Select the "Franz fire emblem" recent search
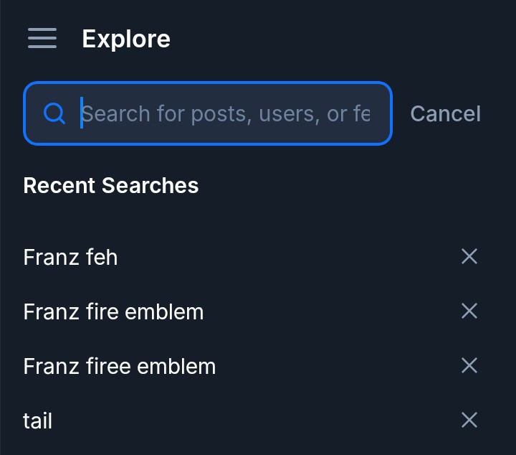This screenshot has height=455, width=516. pyautogui.click(x=113, y=311)
